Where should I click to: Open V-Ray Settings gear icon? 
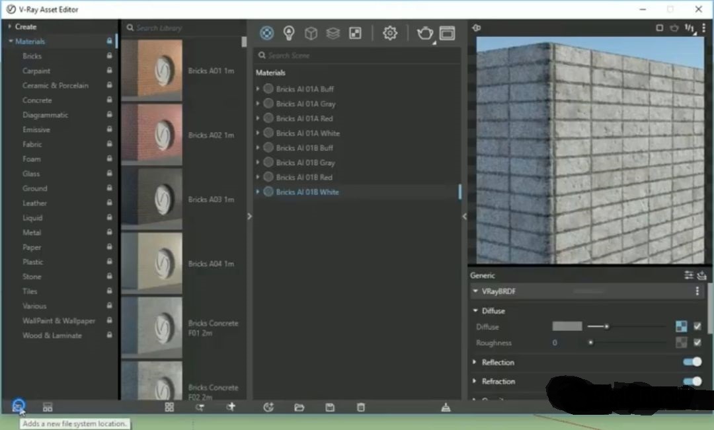(x=390, y=33)
